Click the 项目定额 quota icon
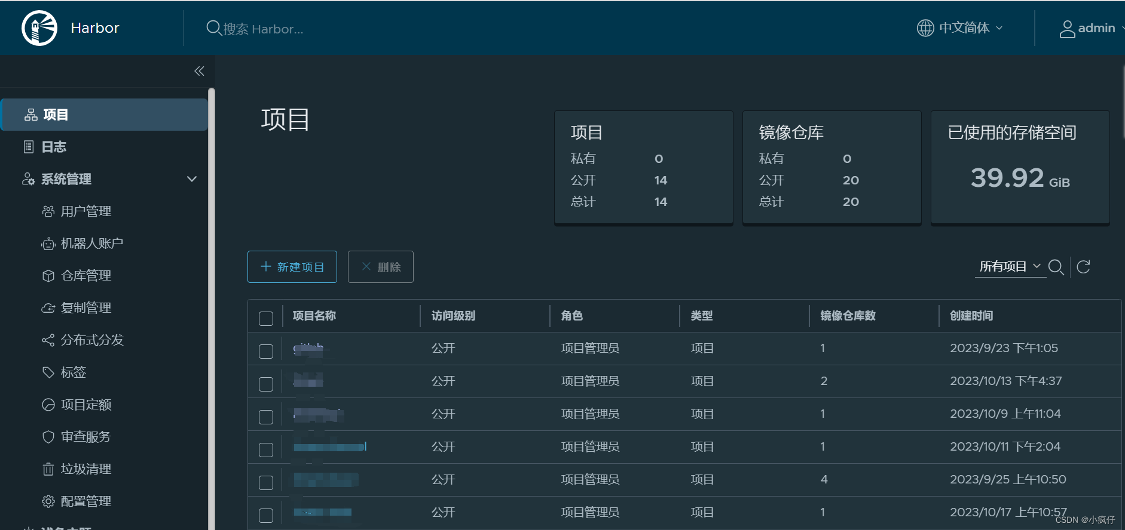The image size is (1125, 530). pyautogui.click(x=48, y=405)
